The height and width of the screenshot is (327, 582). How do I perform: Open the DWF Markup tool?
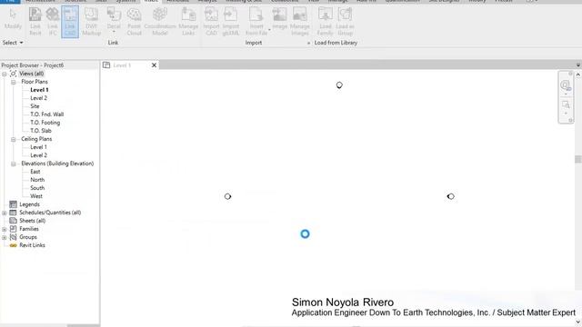tap(91, 22)
